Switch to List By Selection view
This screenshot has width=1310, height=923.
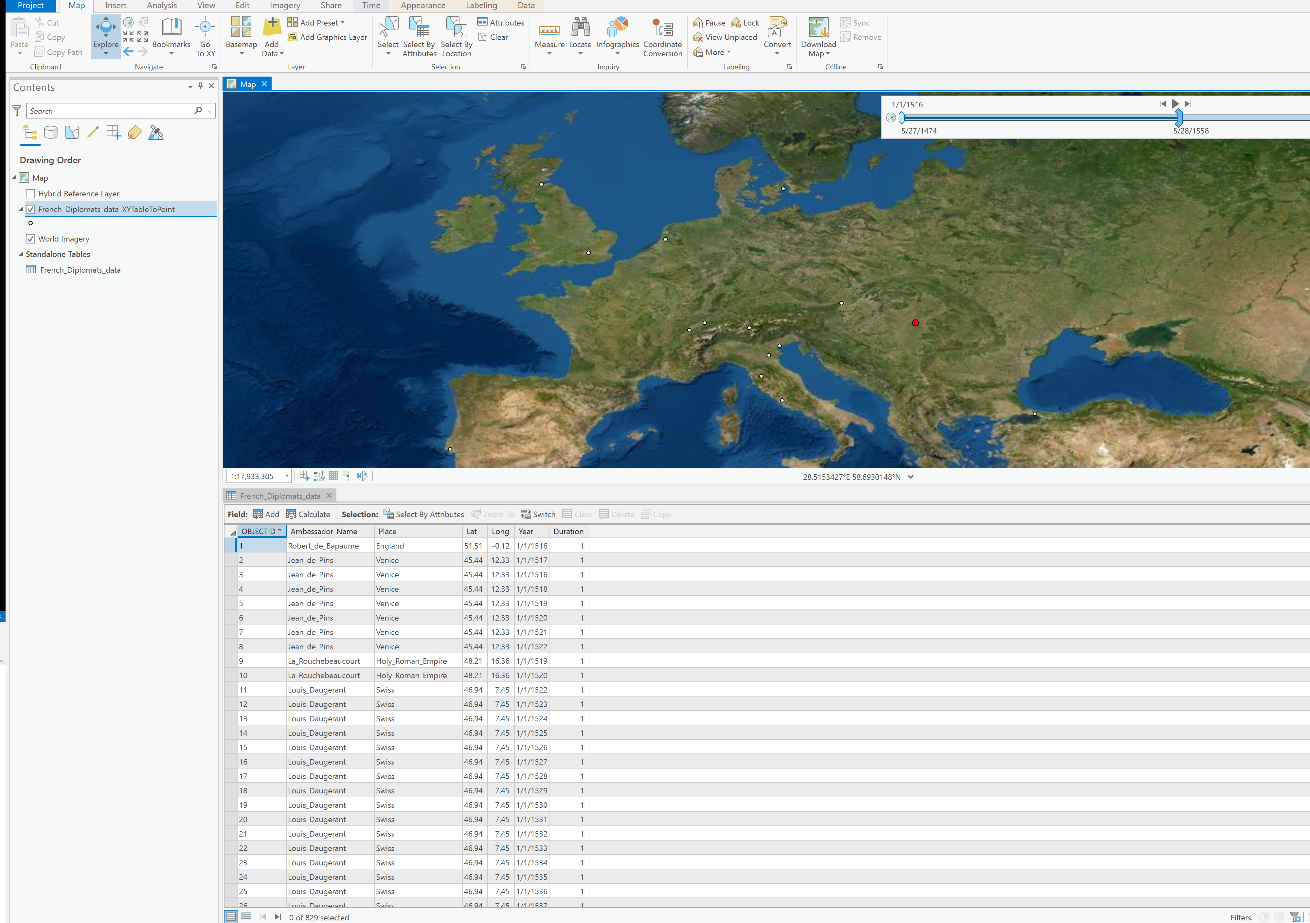pyautogui.click(x=72, y=133)
